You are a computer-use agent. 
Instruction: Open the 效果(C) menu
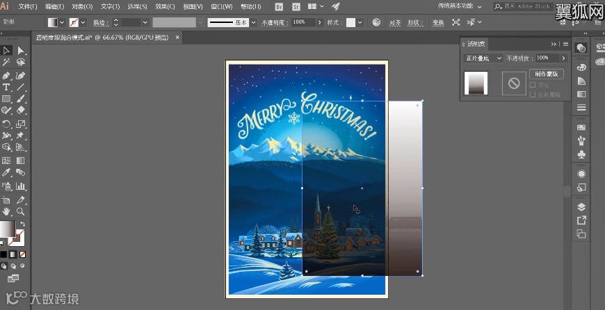coord(165,6)
